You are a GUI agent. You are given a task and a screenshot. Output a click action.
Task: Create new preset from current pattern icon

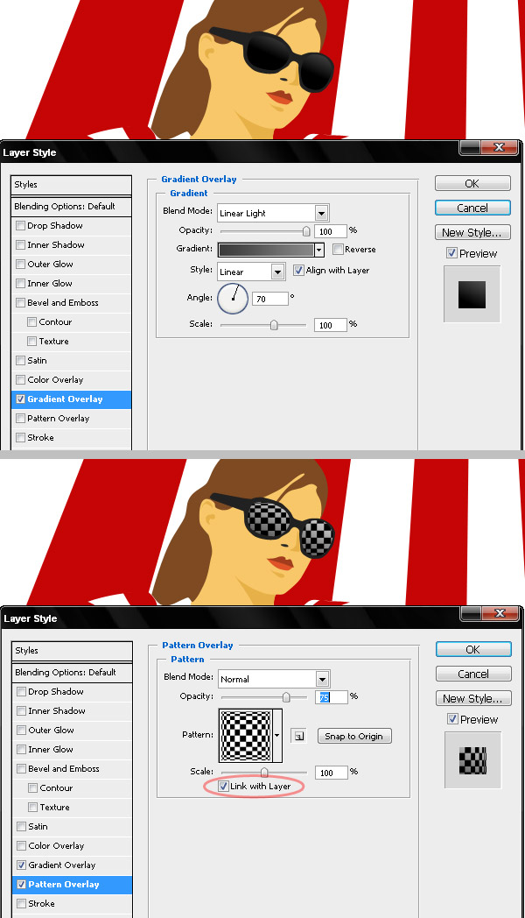pyautogui.click(x=298, y=736)
